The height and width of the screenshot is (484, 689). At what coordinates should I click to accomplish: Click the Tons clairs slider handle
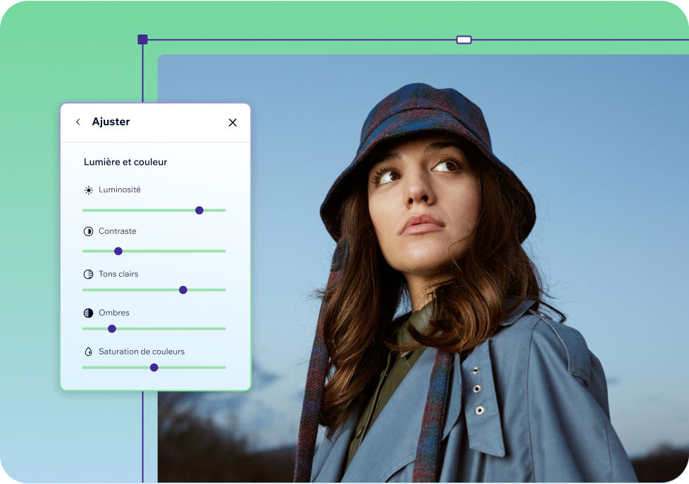click(183, 290)
